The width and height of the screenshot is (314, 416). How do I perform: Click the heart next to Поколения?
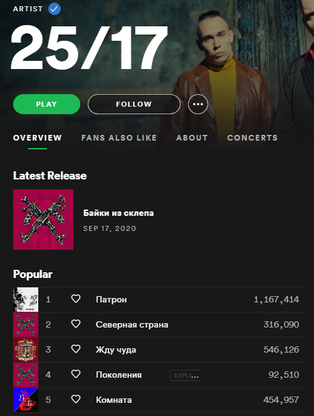pyautogui.click(x=76, y=374)
